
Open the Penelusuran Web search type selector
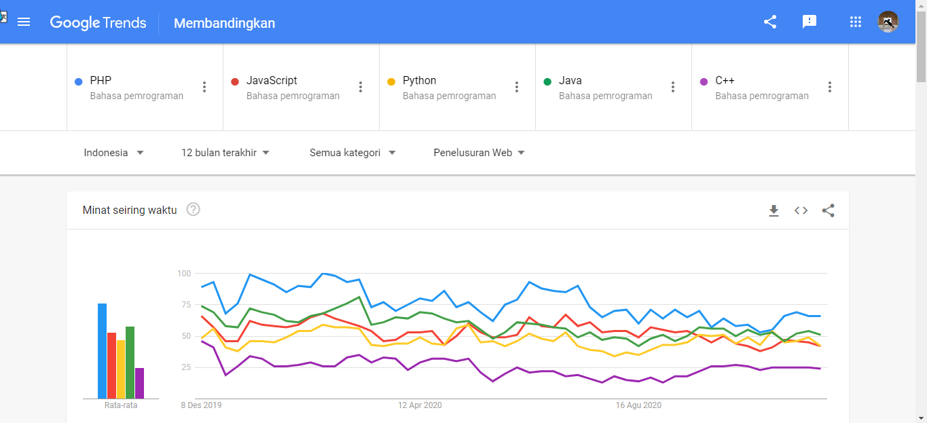coord(479,152)
